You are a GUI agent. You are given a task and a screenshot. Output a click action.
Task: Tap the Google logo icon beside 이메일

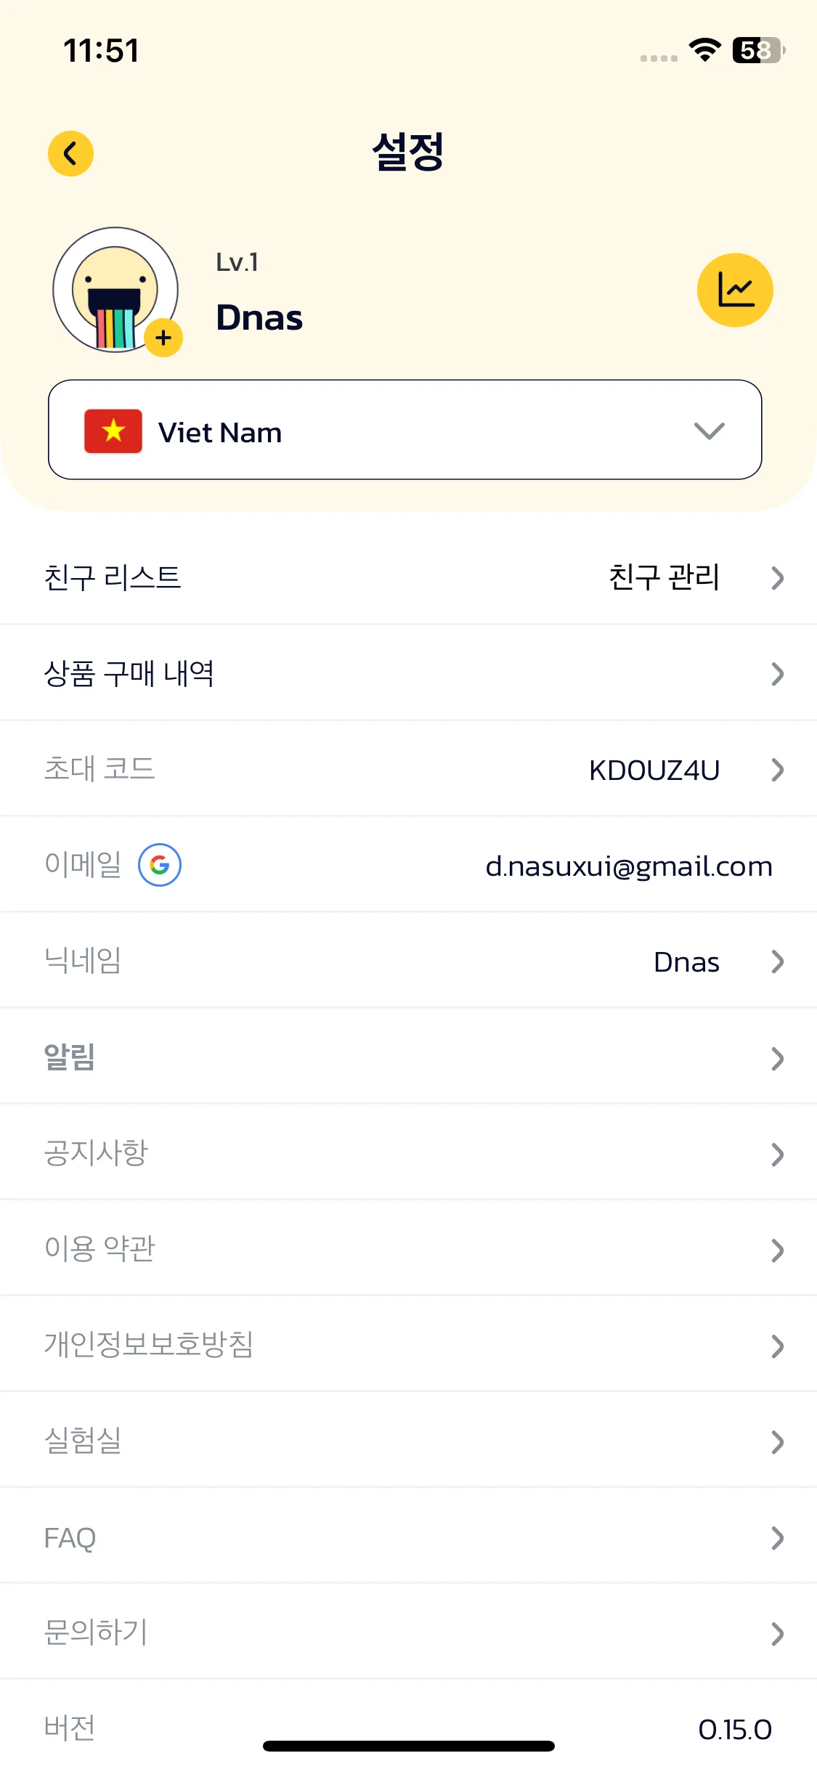160,865
